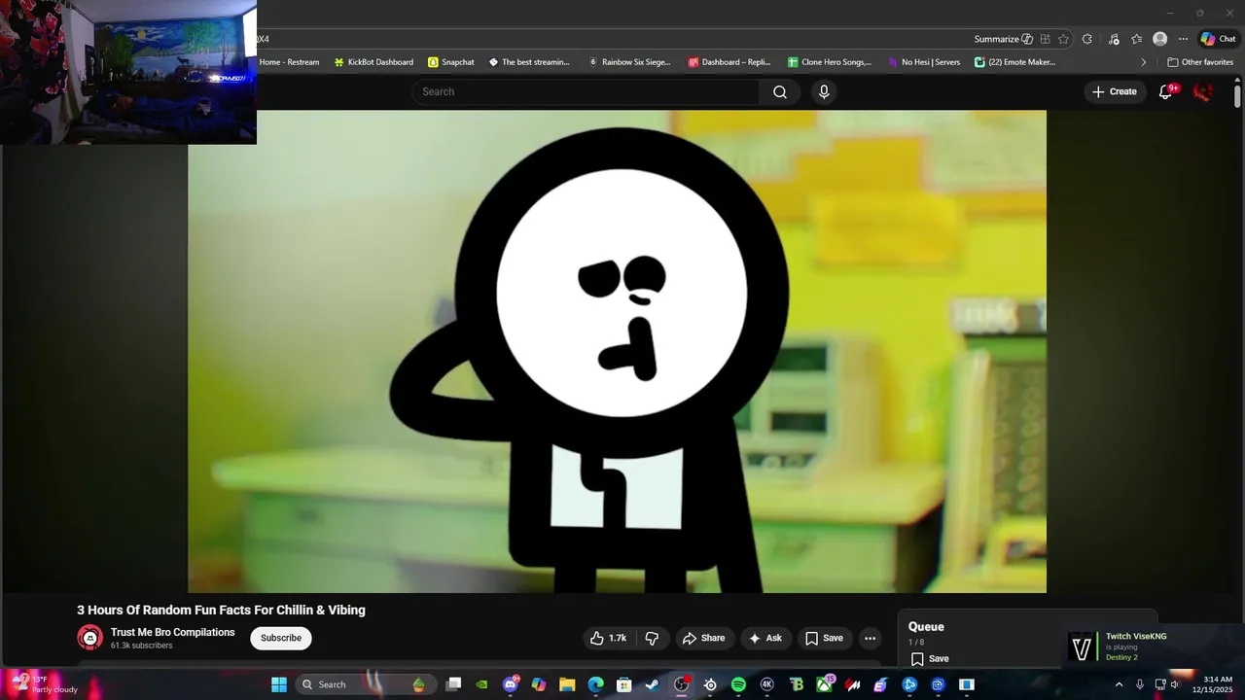Viewport: 1245px width, 700px height.
Task: Open Rainbow Six Siege bookmark
Action: click(629, 62)
